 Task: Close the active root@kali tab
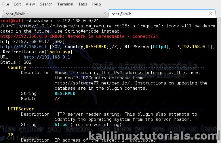coord(211,14)
